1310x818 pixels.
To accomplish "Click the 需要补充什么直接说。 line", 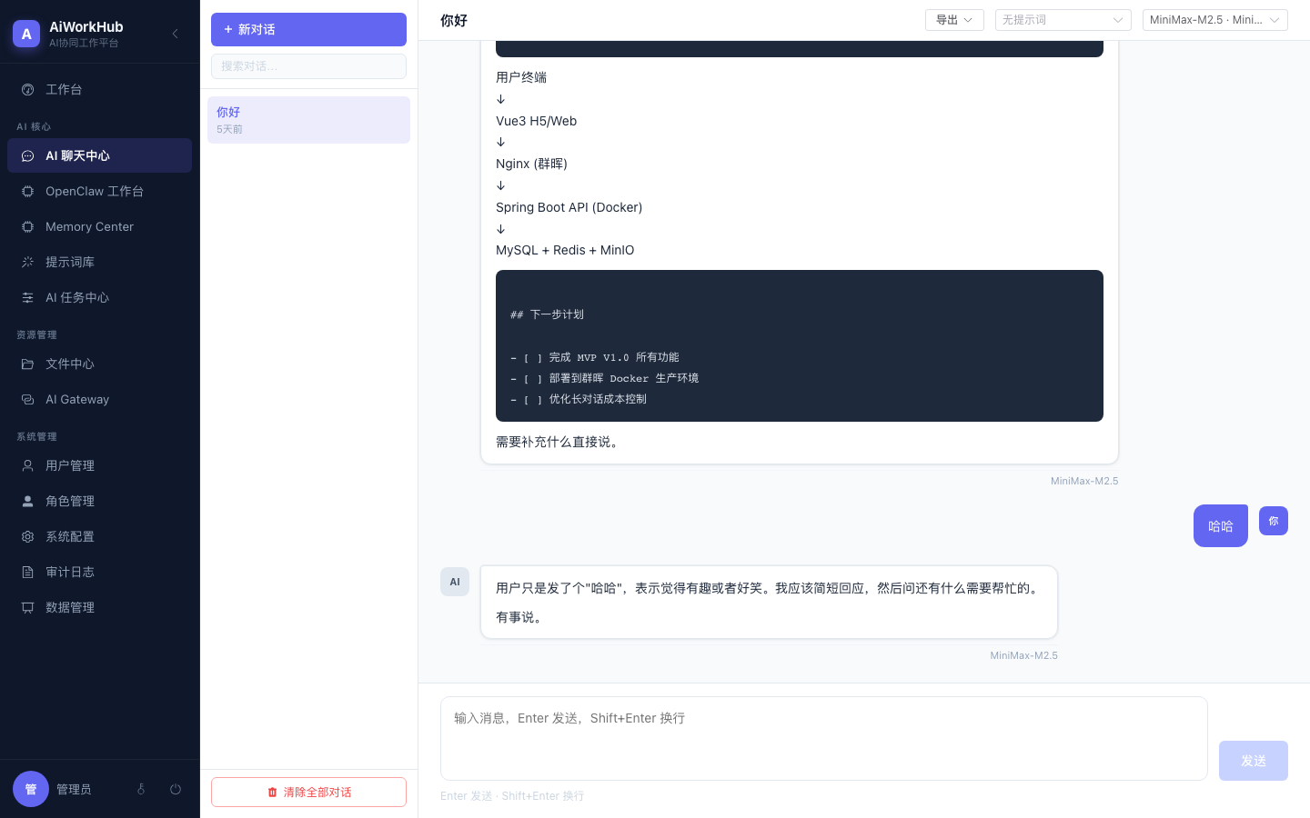I will pyautogui.click(x=559, y=442).
